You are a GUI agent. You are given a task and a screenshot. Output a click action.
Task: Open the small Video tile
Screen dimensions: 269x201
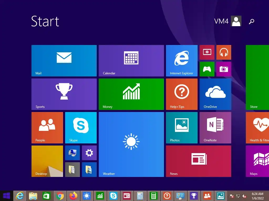pyautogui.click(x=207, y=52)
